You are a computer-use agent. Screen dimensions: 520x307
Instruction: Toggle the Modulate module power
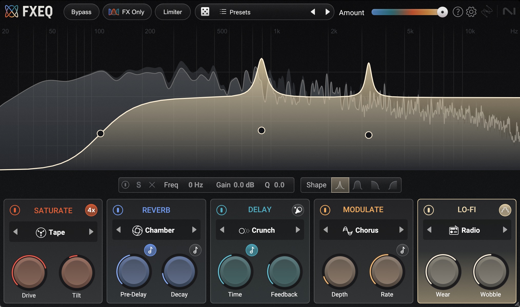325,210
